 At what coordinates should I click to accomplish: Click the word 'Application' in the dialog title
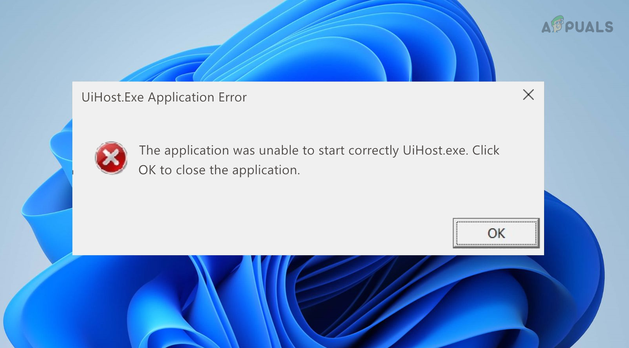coord(181,98)
